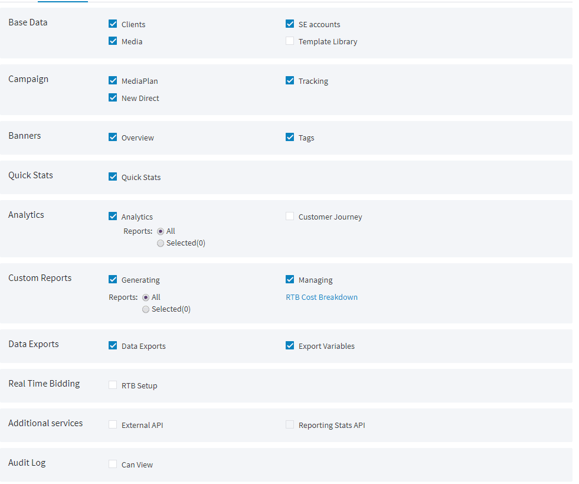The image size is (579, 484).
Task: Toggle the New Direct checkbox
Action: tap(113, 98)
